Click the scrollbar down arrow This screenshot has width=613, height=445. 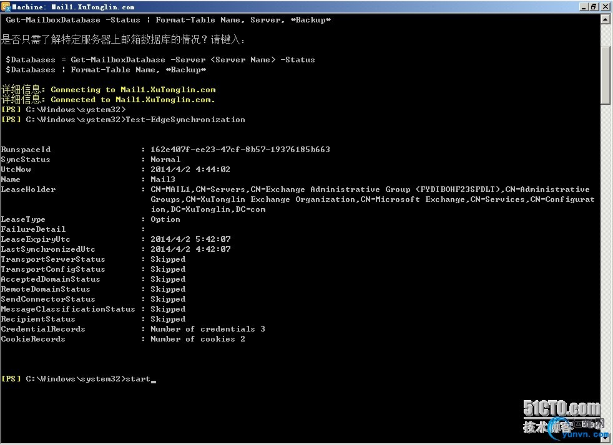pyautogui.click(x=606, y=439)
